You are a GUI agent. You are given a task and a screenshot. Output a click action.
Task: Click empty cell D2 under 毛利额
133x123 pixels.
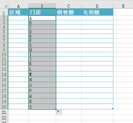(97, 18)
